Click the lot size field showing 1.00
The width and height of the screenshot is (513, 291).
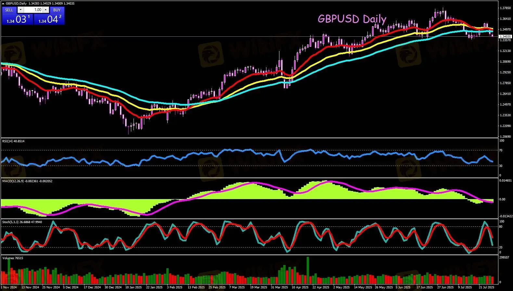coord(33,10)
